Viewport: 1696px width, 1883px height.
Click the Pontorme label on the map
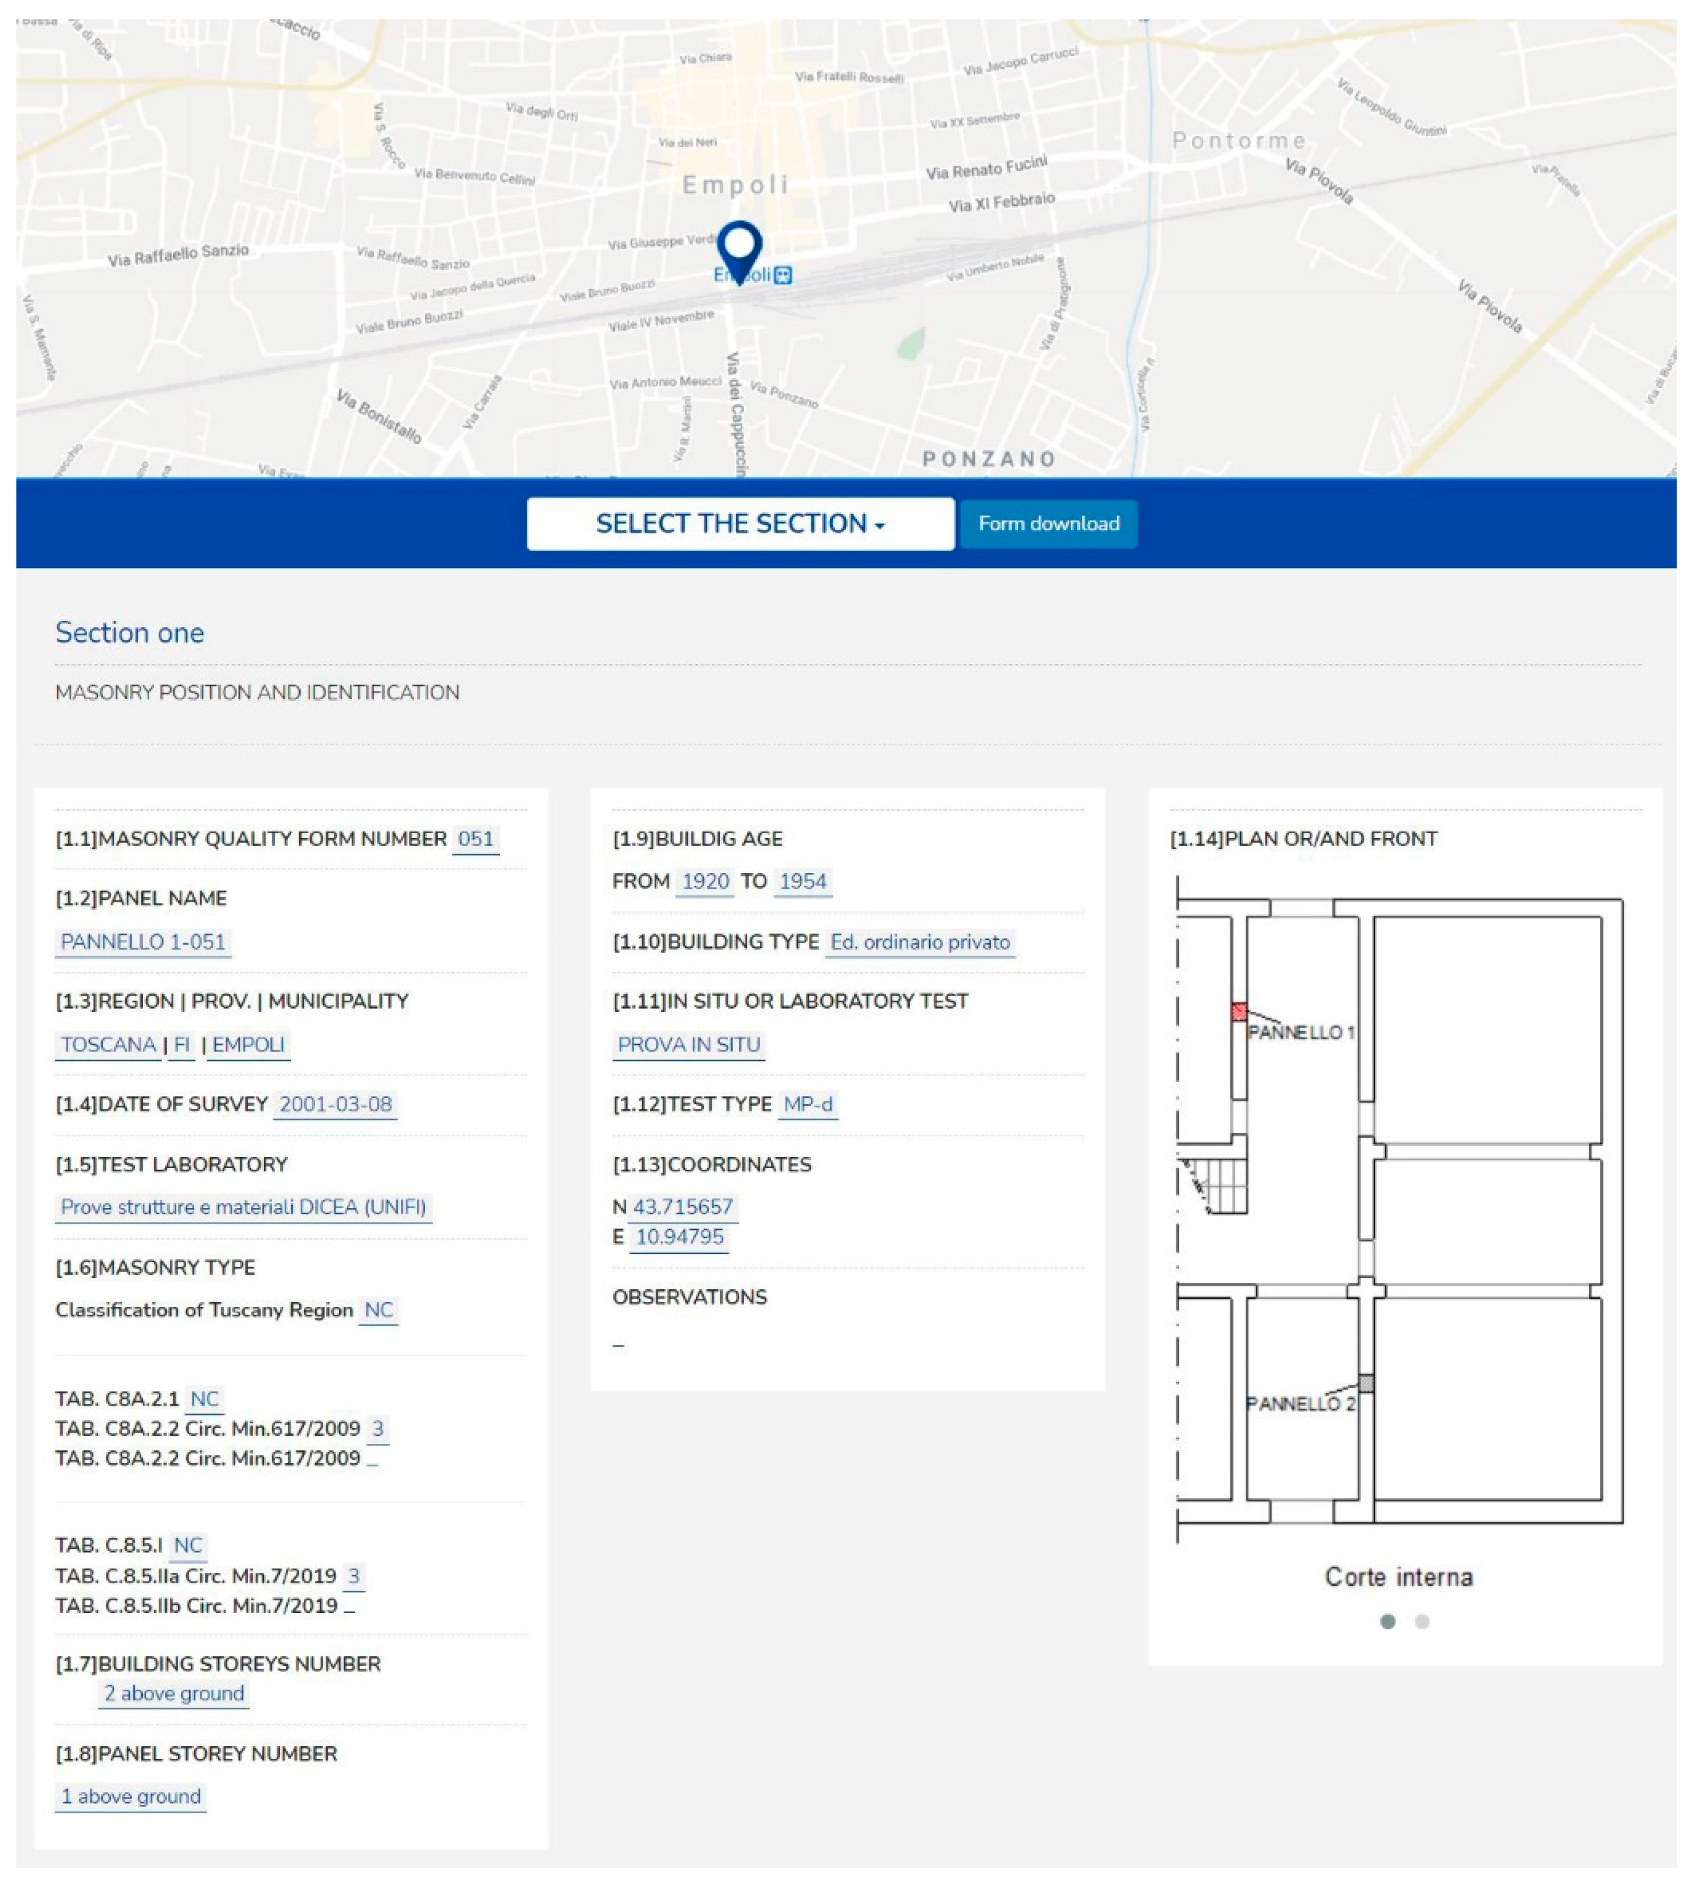coord(1238,141)
